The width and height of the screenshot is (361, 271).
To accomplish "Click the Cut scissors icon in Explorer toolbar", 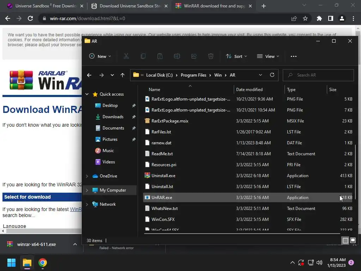I will coord(126,56).
